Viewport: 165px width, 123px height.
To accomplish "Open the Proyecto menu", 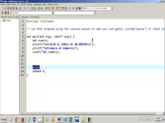I will (x=23, y=4).
